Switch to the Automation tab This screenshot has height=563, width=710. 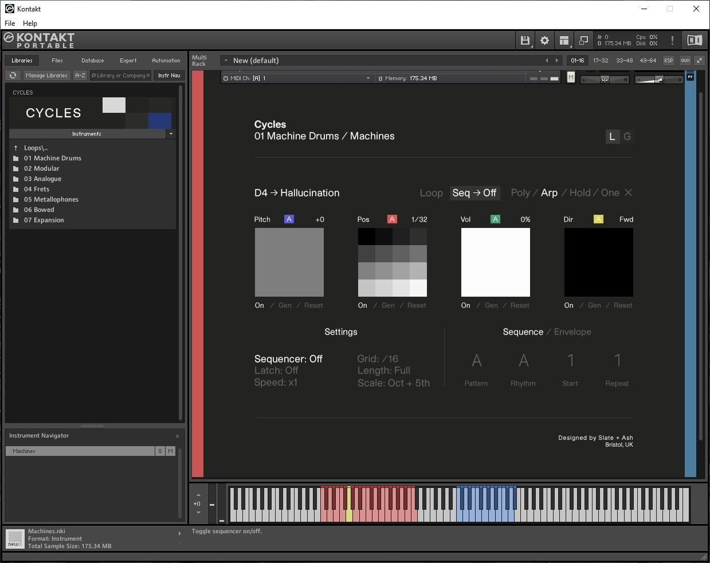tap(166, 60)
